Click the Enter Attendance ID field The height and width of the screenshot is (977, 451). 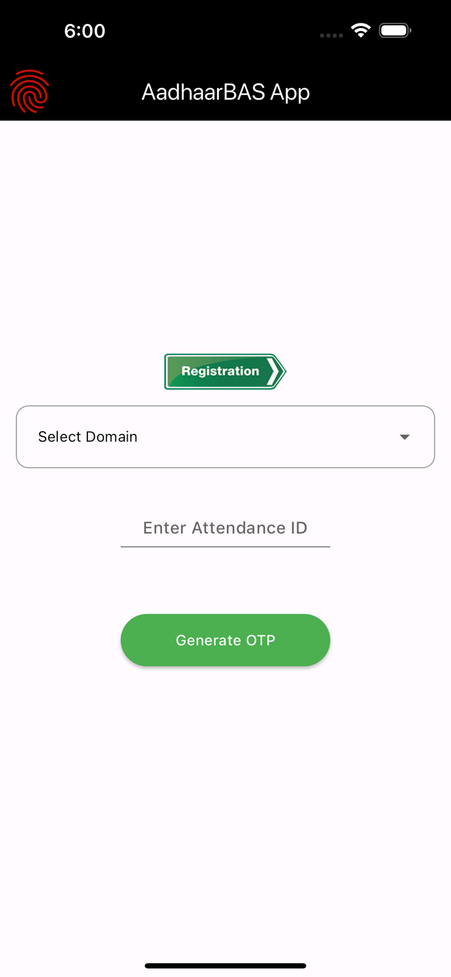225,528
